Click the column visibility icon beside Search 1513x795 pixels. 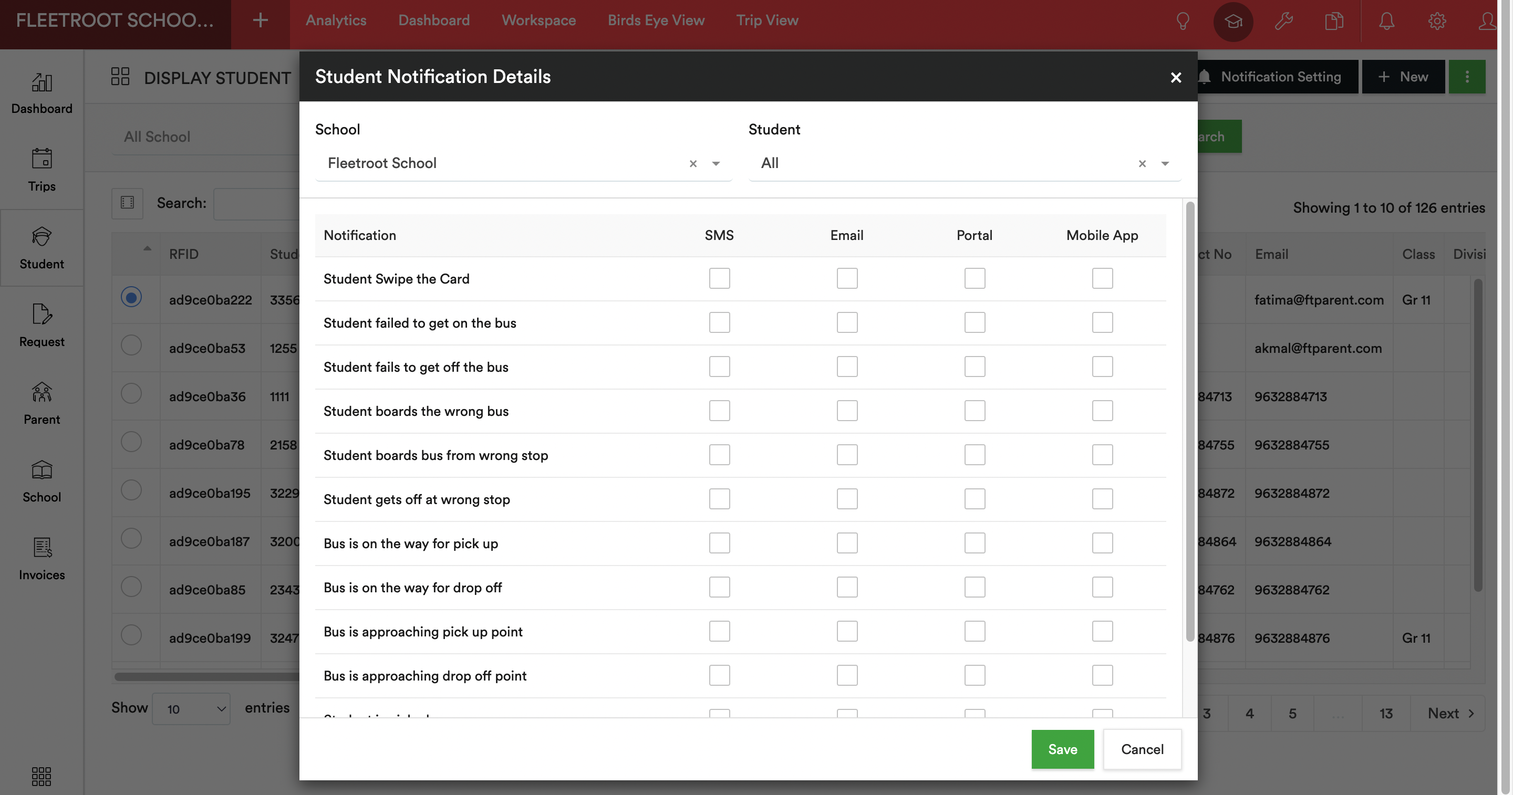(128, 203)
